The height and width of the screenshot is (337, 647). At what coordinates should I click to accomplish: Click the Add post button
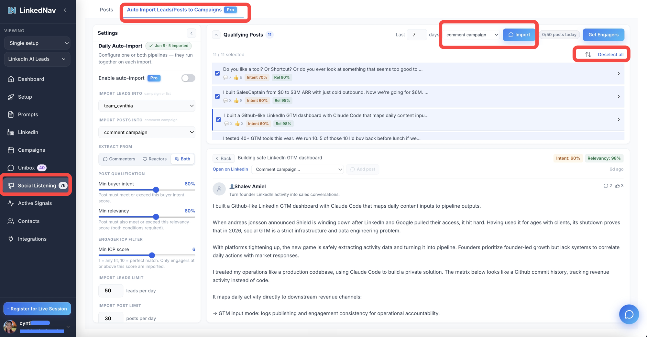pyautogui.click(x=363, y=169)
